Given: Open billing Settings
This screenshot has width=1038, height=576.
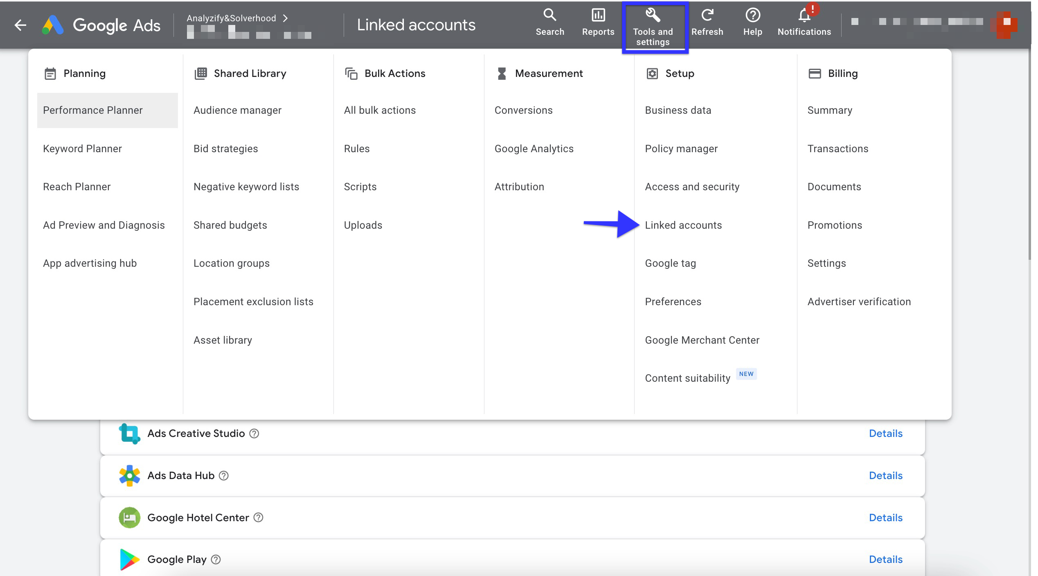Looking at the screenshot, I should (x=826, y=263).
